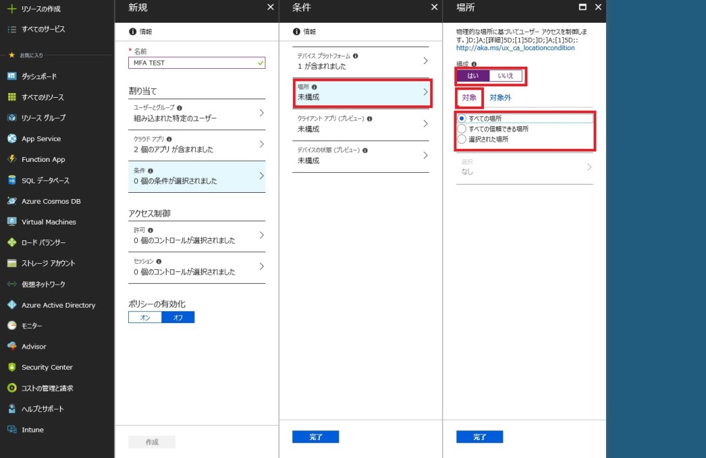Click the Intune icon

12,429
